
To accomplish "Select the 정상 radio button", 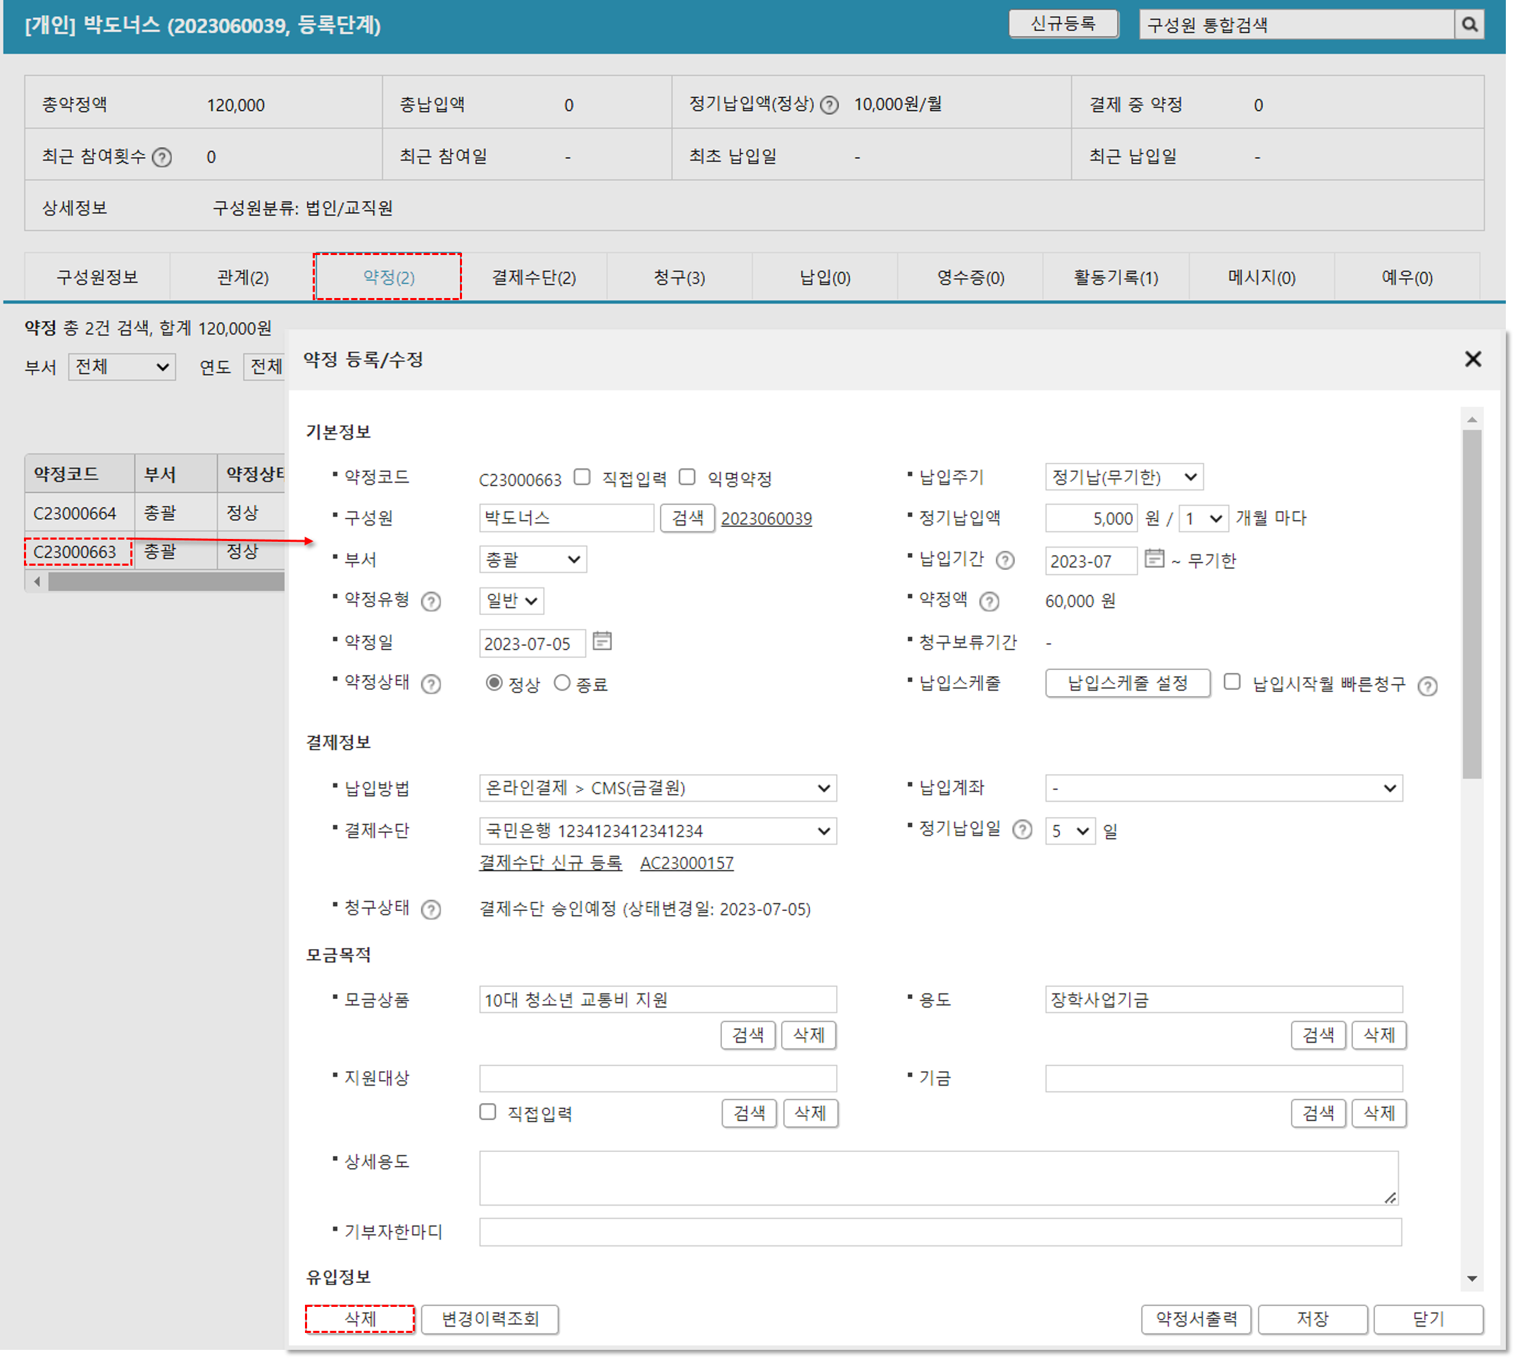I will (494, 683).
